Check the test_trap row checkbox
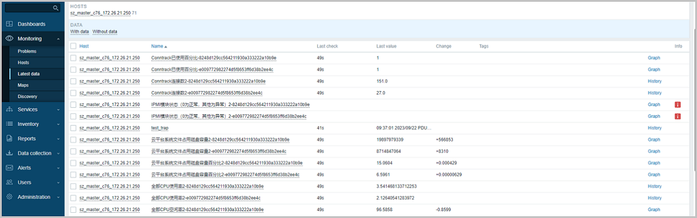 pos(73,128)
